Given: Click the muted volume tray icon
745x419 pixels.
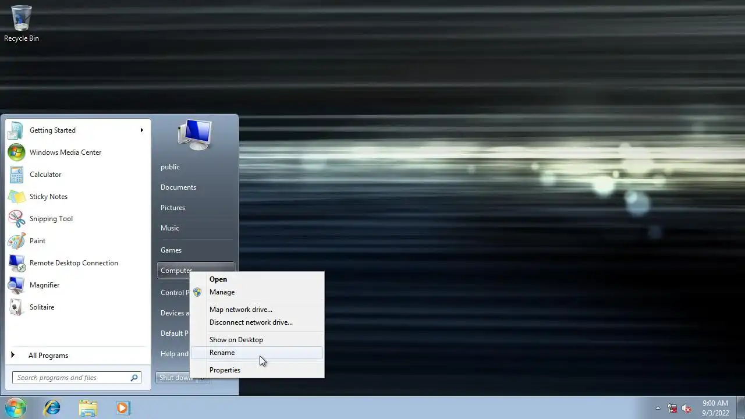Looking at the screenshot, I should [x=686, y=408].
